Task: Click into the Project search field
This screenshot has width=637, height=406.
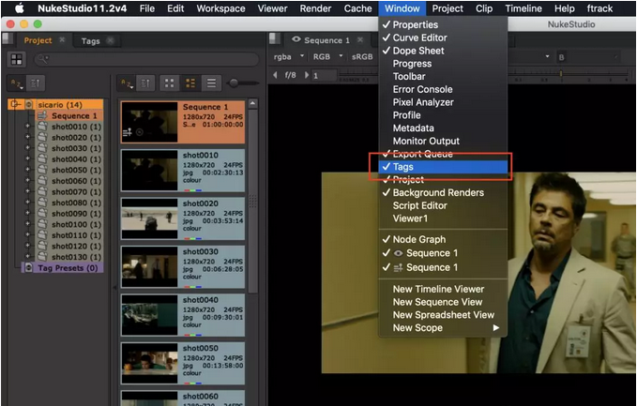Action: (x=146, y=60)
